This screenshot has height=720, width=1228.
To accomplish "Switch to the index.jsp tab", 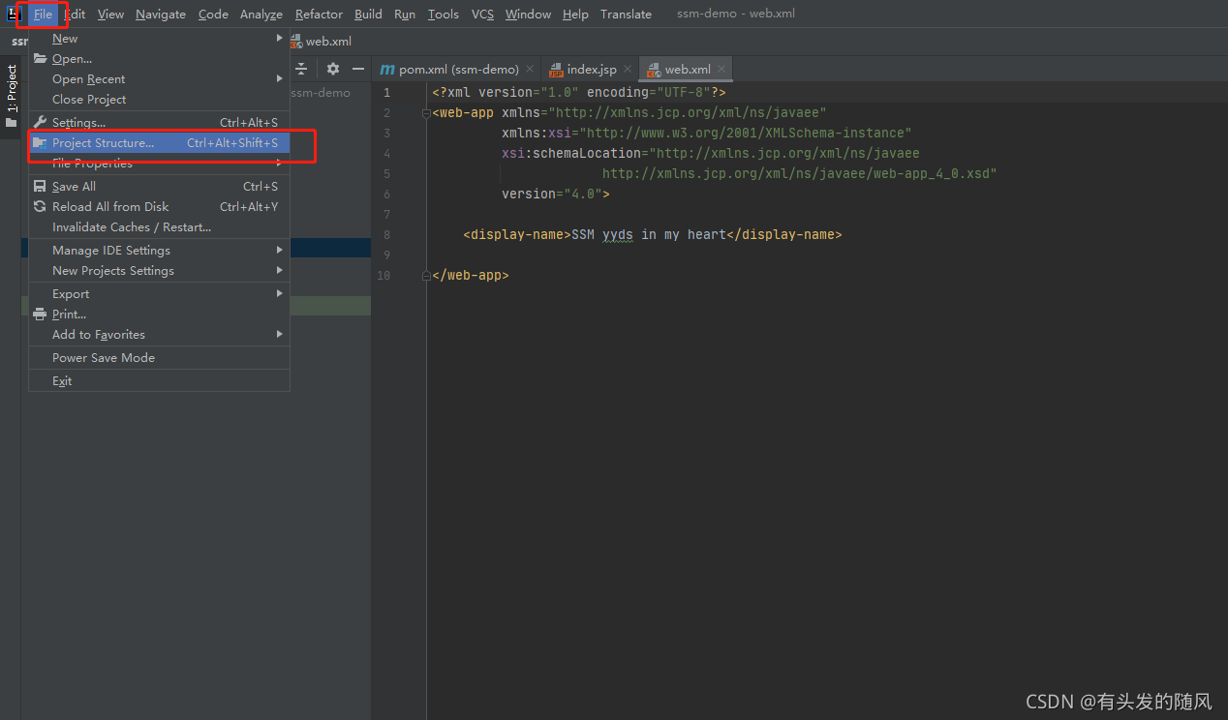I will point(590,70).
